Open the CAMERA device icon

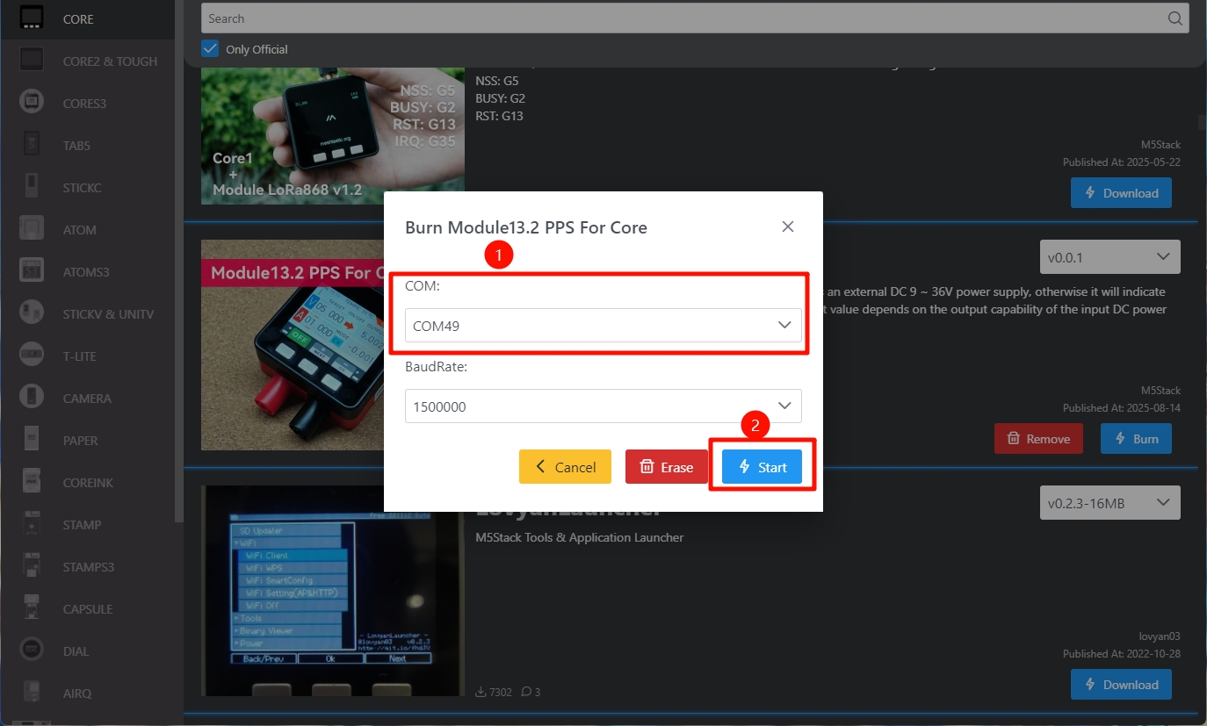click(x=32, y=398)
